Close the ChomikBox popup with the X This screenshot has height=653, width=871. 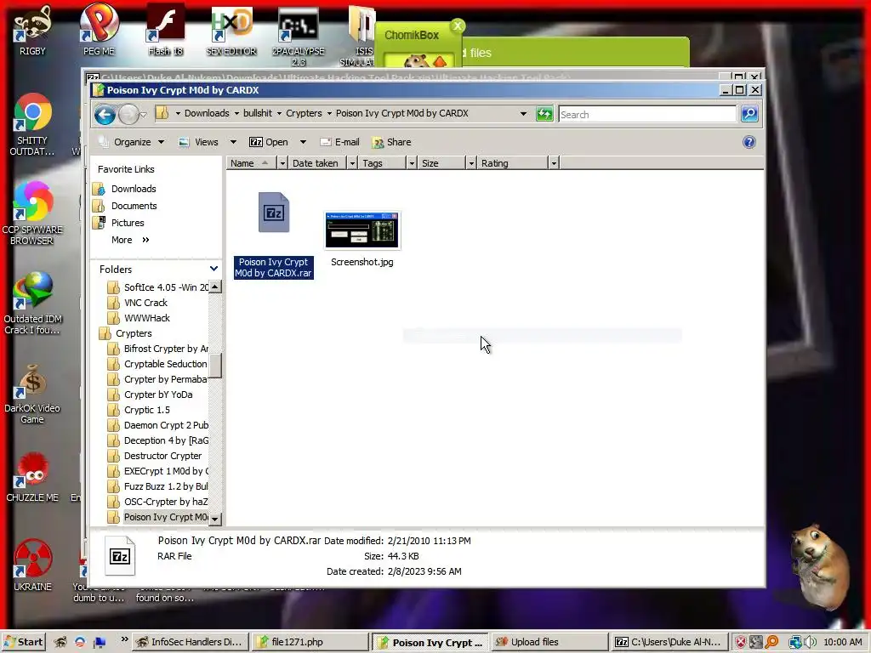click(458, 26)
